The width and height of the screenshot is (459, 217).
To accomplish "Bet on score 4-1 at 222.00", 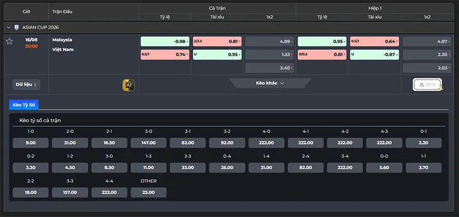I will (x=306, y=143).
